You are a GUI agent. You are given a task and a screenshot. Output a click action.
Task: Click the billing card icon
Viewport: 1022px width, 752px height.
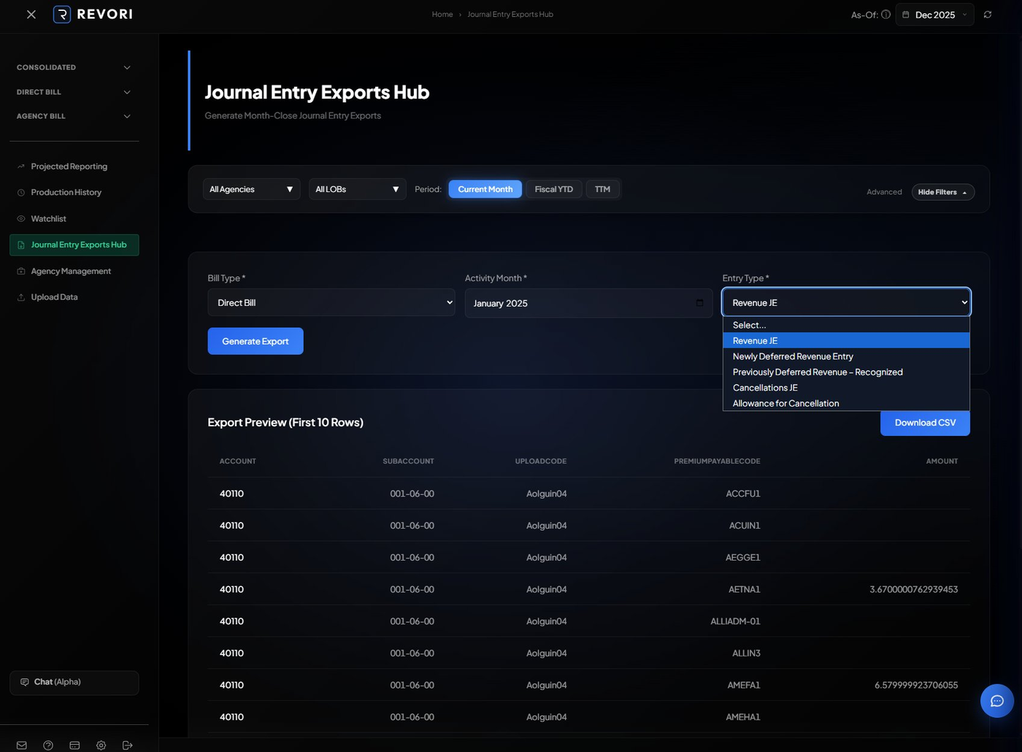click(74, 745)
